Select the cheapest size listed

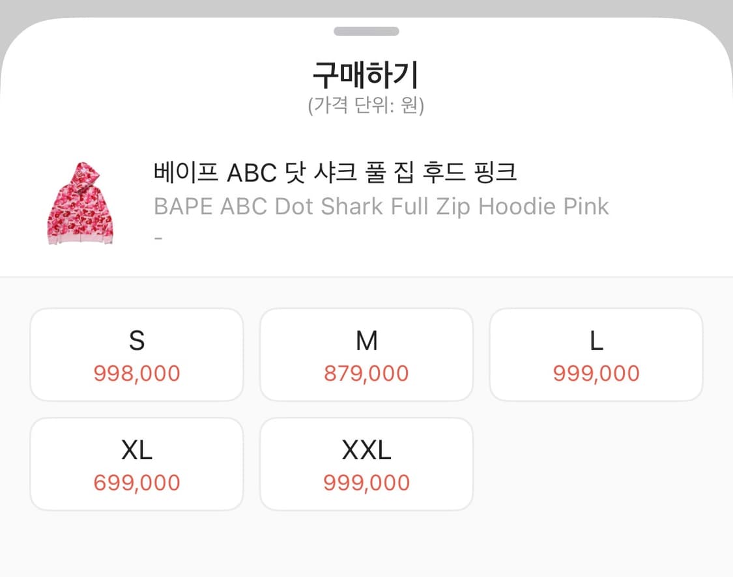pyautogui.click(x=136, y=464)
